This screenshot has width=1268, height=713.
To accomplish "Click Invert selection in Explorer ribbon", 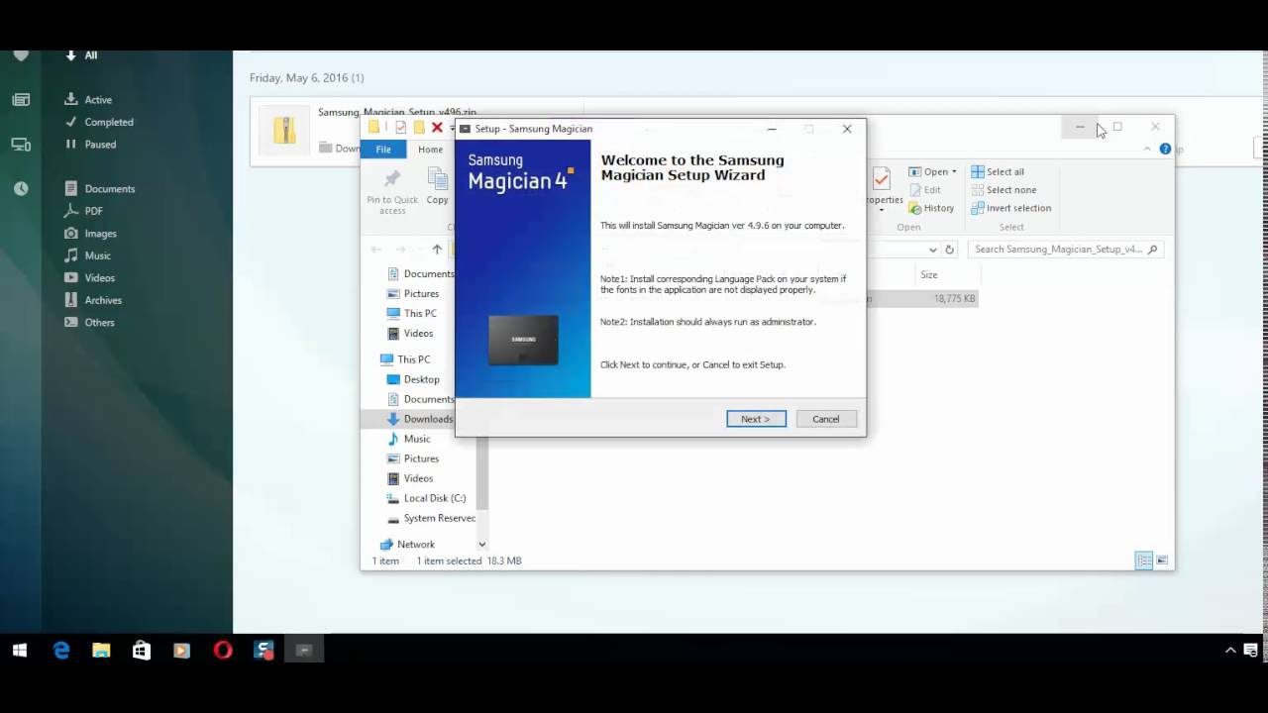I will click(x=1011, y=208).
